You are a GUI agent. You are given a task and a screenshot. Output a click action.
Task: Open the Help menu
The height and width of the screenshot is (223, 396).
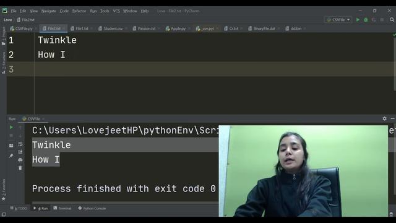(144, 11)
